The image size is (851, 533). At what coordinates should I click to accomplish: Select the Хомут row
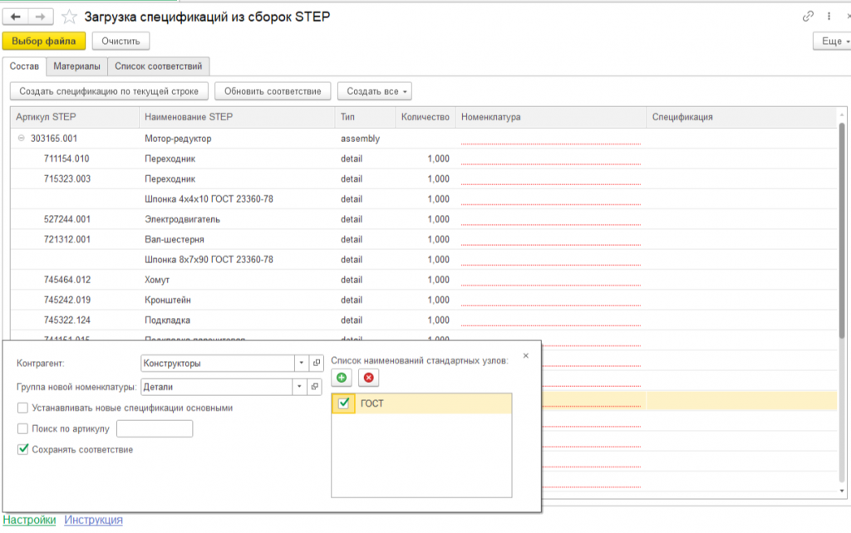point(423,280)
